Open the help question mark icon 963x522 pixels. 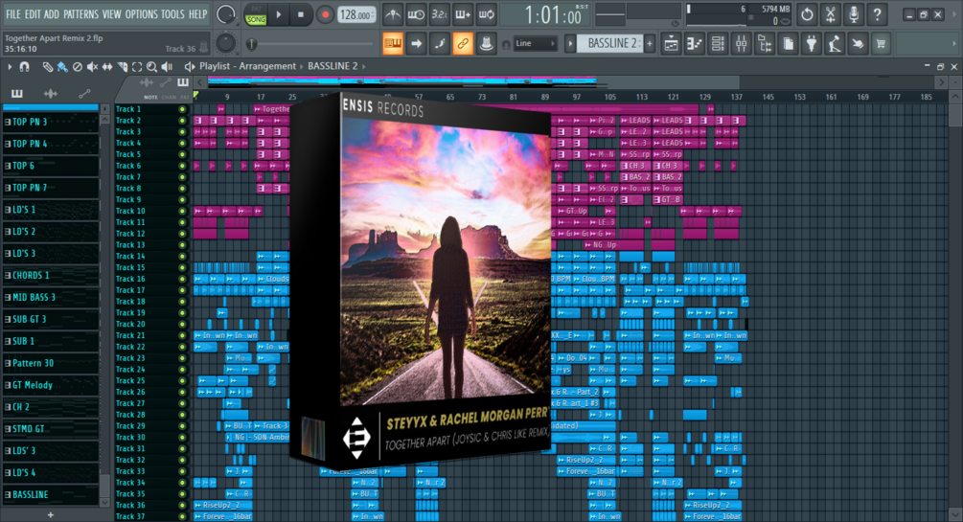[x=877, y=14]
